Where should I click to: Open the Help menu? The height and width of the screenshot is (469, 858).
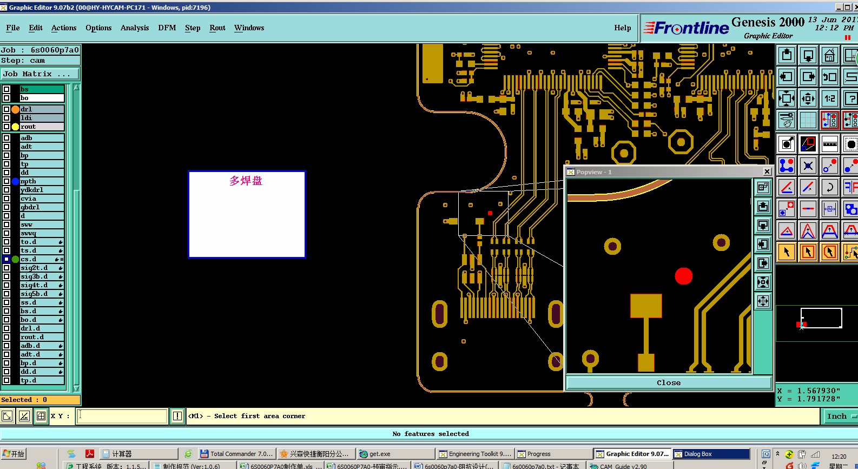(x=623, y=28)
